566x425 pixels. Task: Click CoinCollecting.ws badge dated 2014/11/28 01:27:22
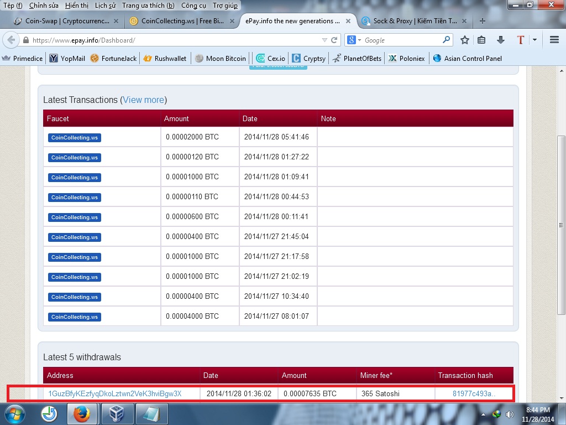75,158
